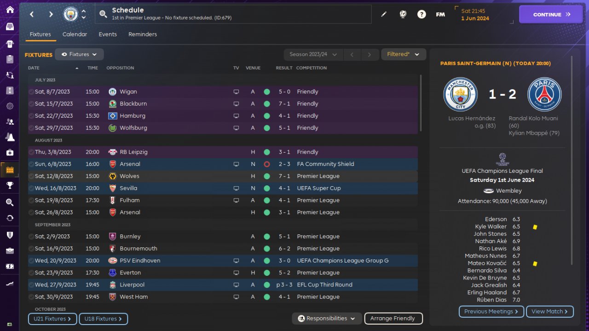Screen dimensions: 589x331
Task: Click the Arrange Friendly button
Action: pyautogui.click(x=393, y=318)
